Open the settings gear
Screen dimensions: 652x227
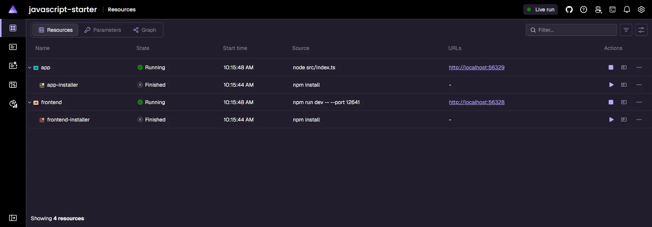(x=641, y=9)
